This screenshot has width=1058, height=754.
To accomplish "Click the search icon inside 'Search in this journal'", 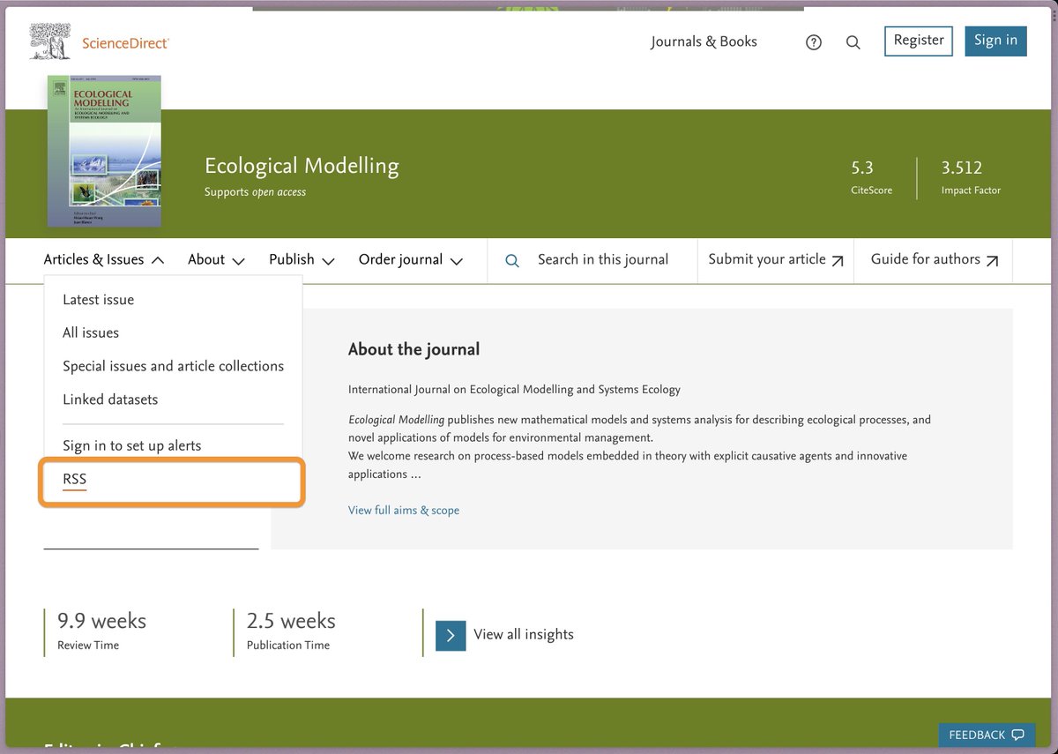I will (x=511, y=261).
